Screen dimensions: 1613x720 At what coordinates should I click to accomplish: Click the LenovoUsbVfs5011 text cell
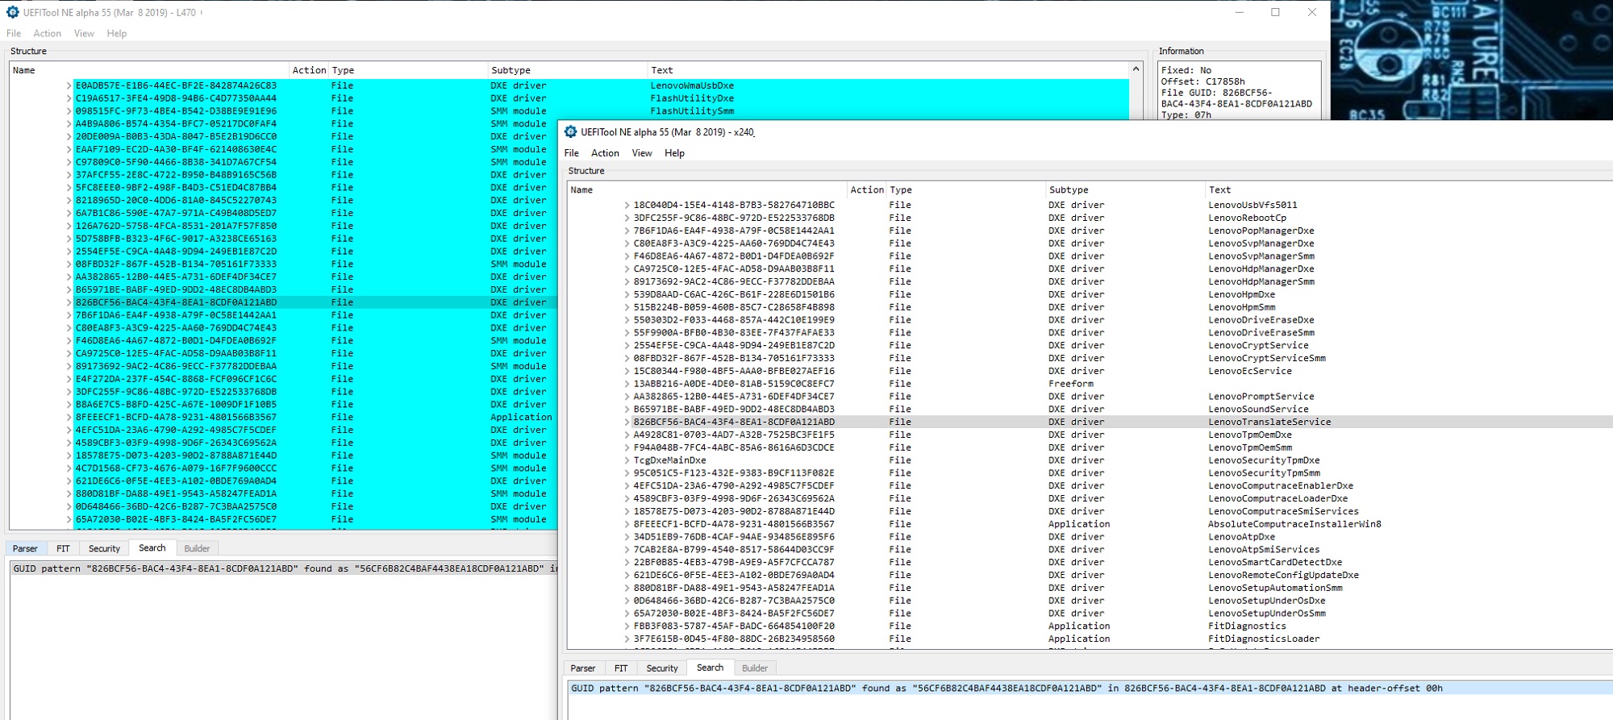pos(1252,205)
